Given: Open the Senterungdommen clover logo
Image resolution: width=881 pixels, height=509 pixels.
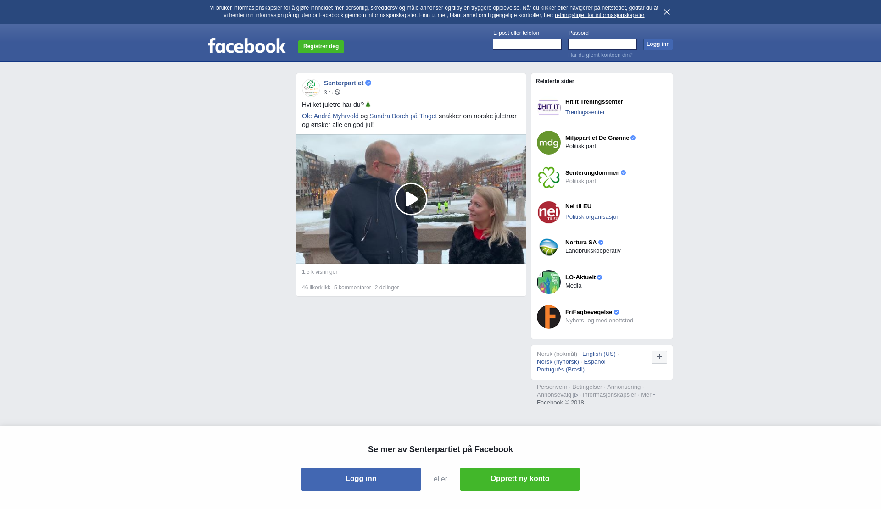Looking at the screenshot, I should coord(549,177).
